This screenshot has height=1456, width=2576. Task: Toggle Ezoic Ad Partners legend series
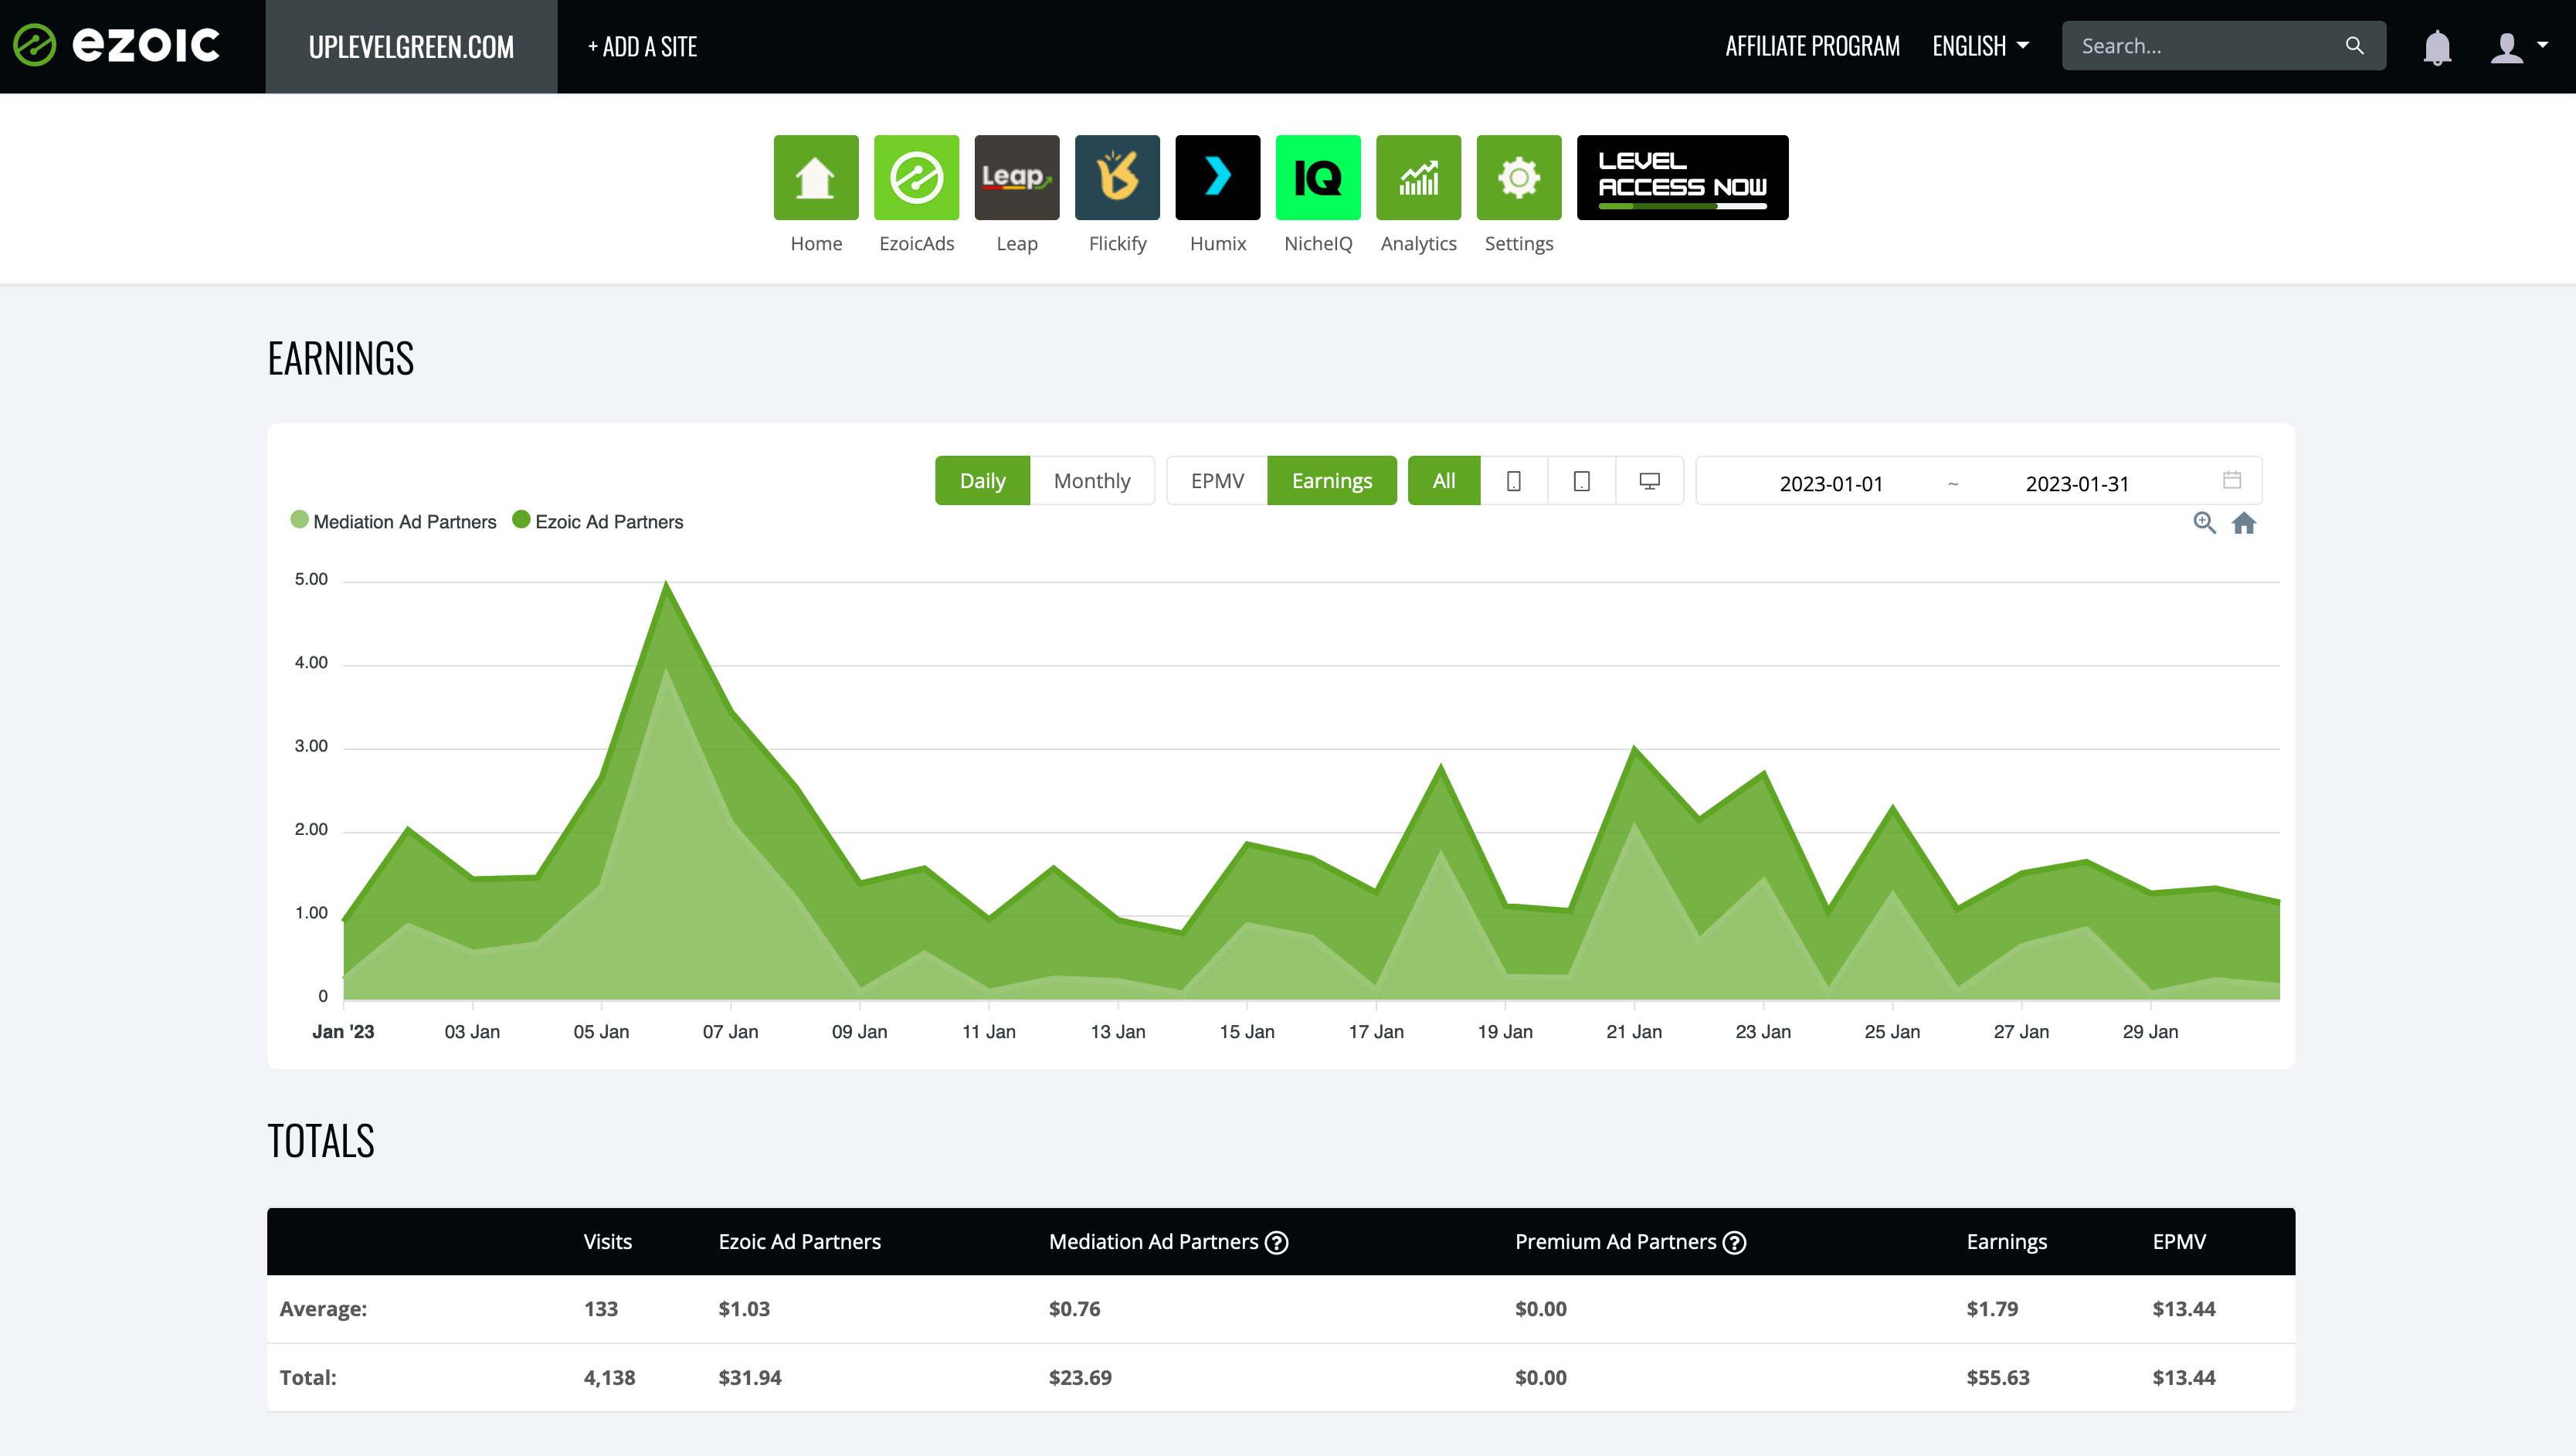(x=598, y=522)
